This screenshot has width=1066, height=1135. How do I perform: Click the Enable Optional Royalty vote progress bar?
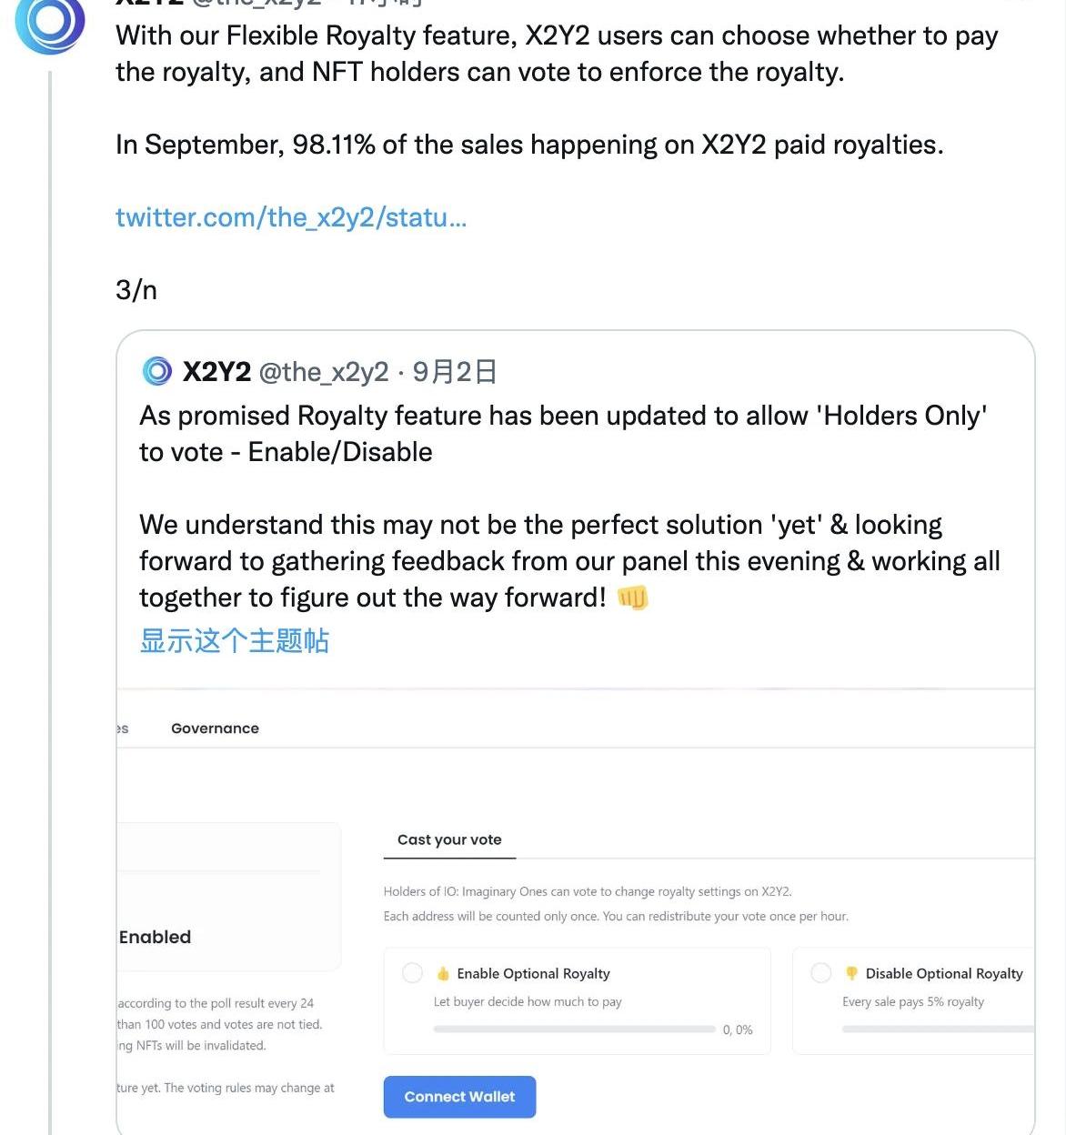(574, 1030)
